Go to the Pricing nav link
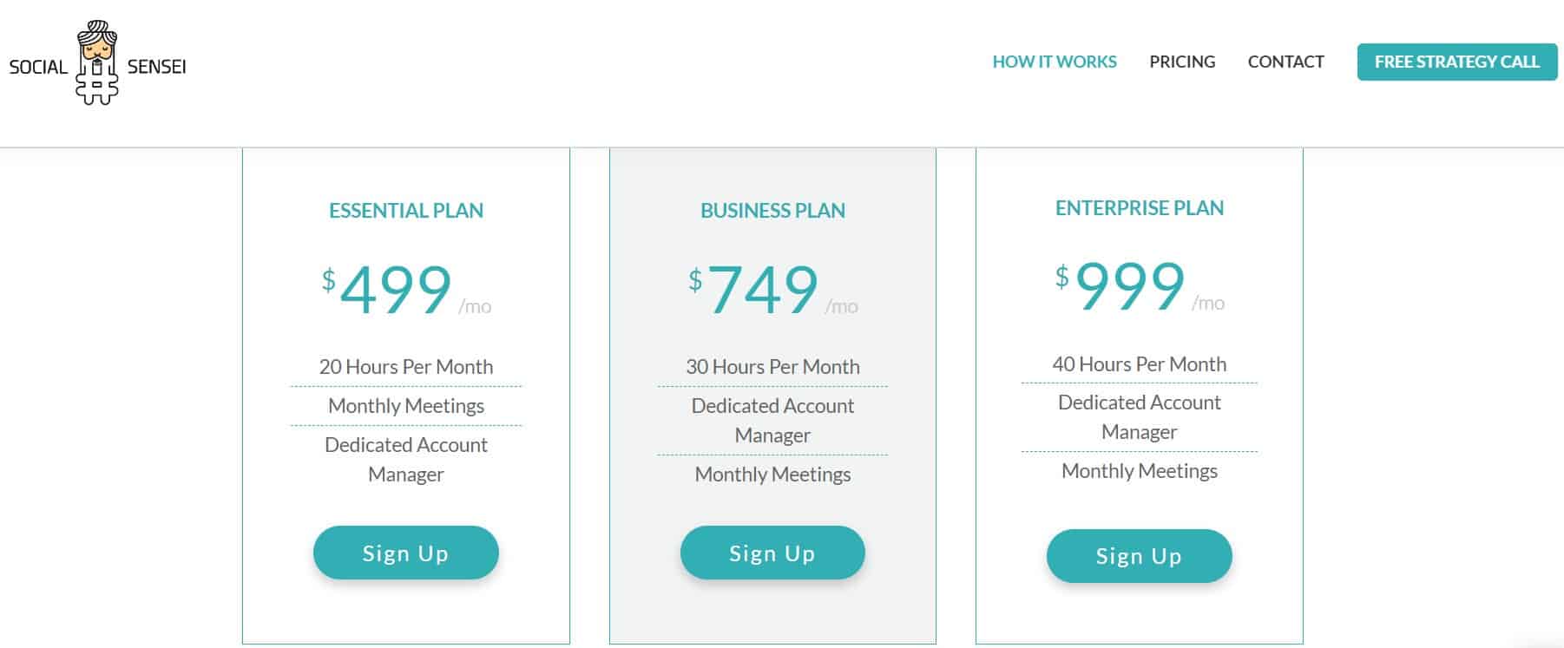 pyautogui.click(x=1182, y=62)
